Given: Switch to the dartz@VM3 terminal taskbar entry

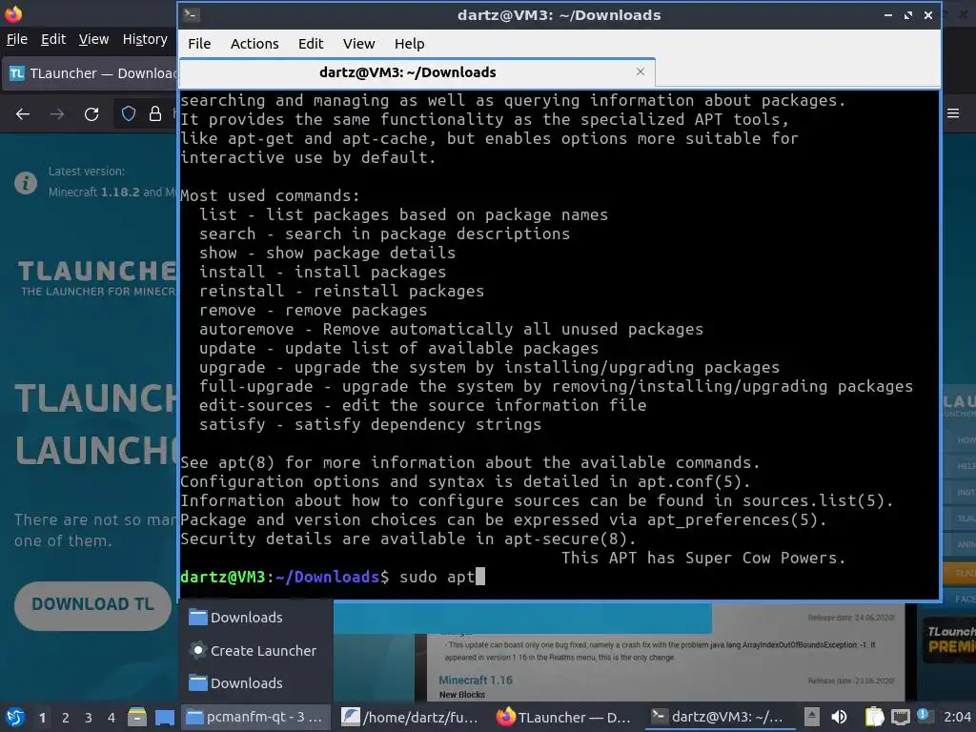Looking at the screenshot, I should pos(720,717).
